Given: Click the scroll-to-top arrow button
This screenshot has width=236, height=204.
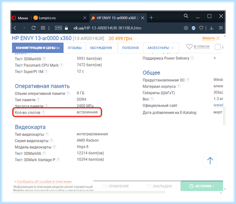Looking at the screenshot, I should pyautogui.click(x=210, y=161).
